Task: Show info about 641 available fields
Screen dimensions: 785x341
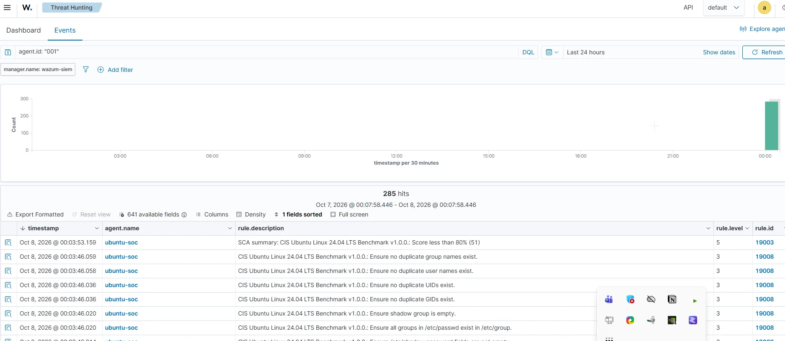Action: coord(184,215)
